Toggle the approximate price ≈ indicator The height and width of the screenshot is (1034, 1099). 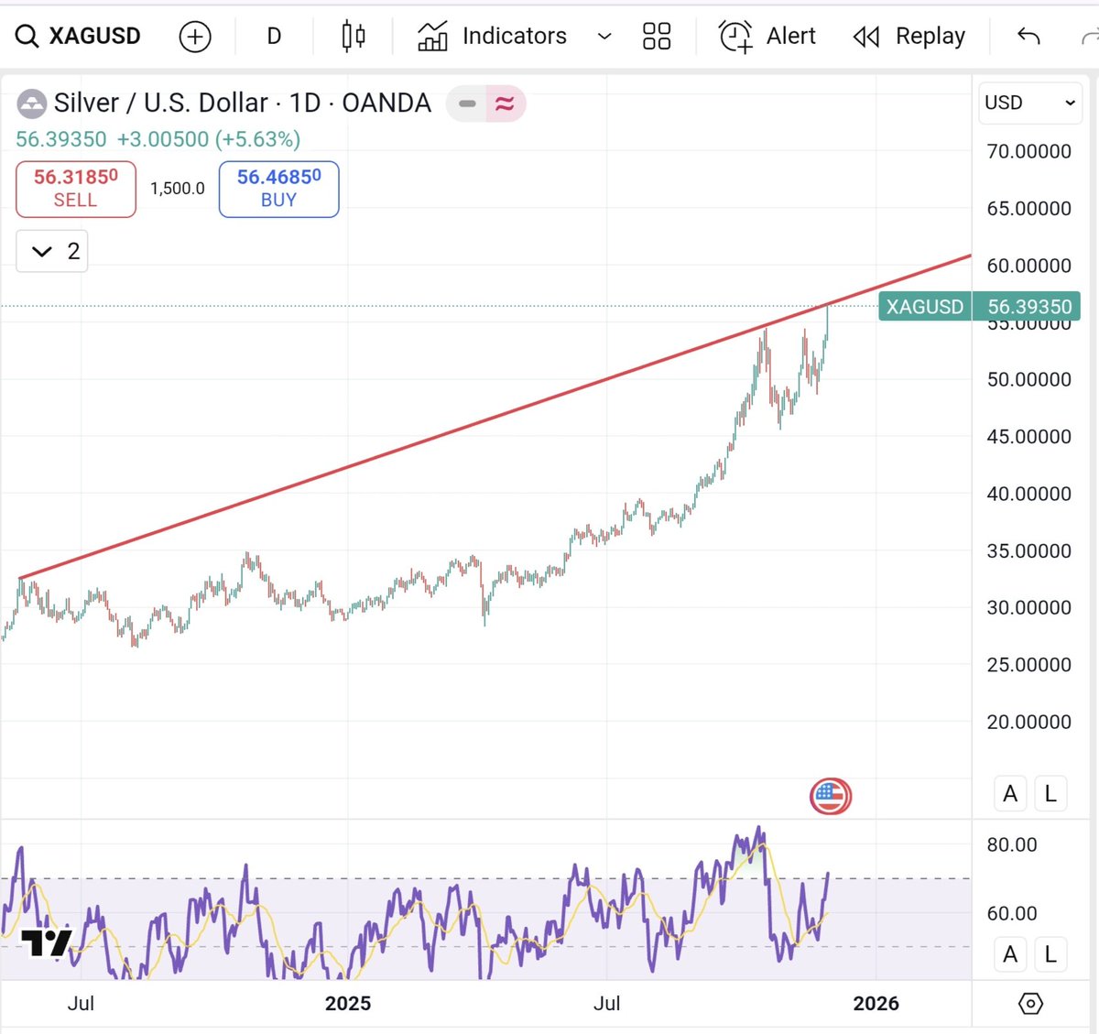click(504, 103)
